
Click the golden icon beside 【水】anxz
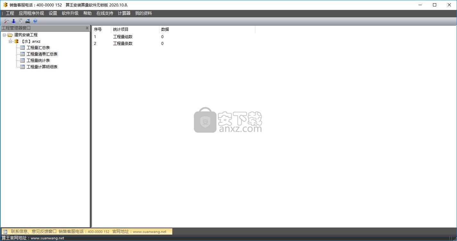(x=16, y=41)
